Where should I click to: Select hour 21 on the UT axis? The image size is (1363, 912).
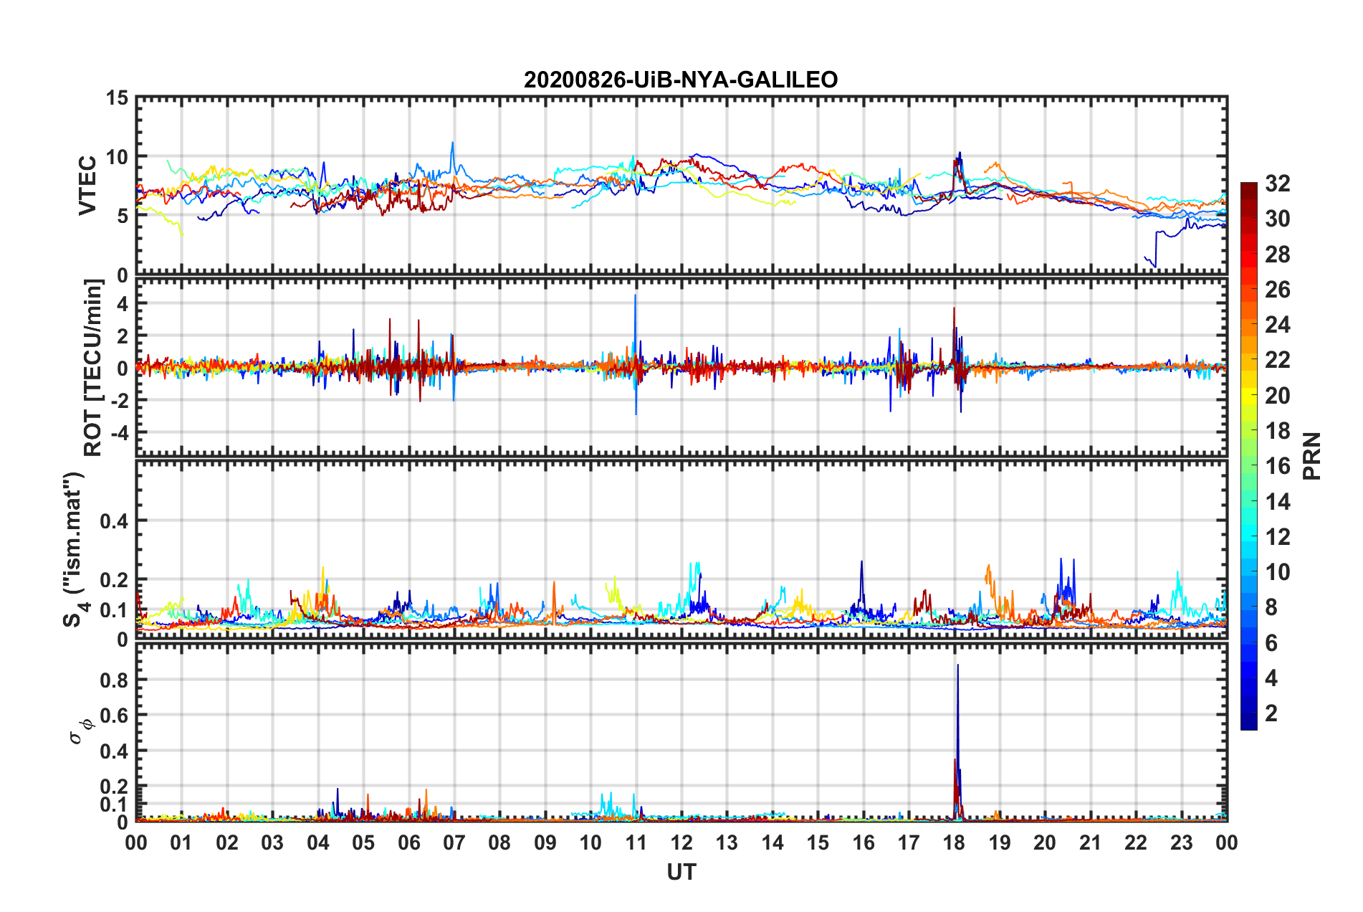tap(1090, 842)
